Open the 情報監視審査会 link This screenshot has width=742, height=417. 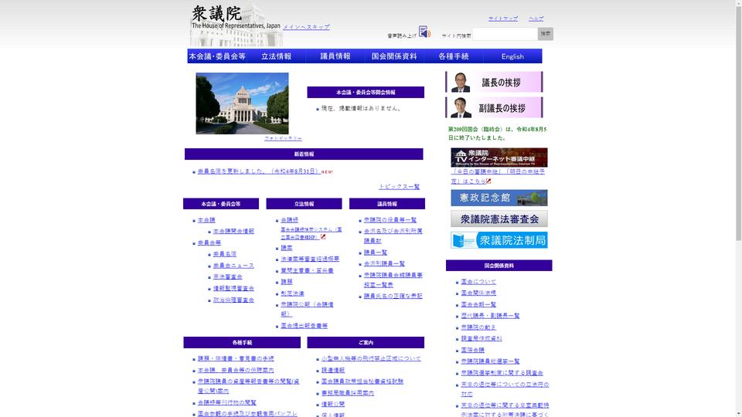pyautogui.click(x=233, y=288)
